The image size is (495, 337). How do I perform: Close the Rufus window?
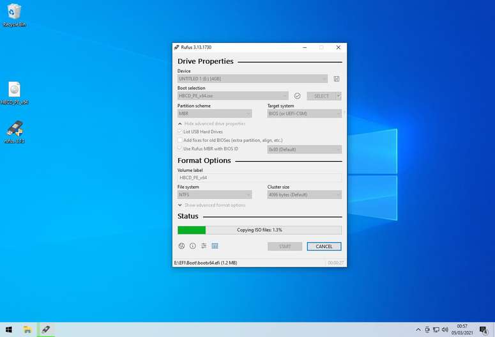point(339,47)
